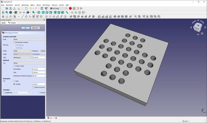Click the navigation cube in viewport

coord(198,26)
